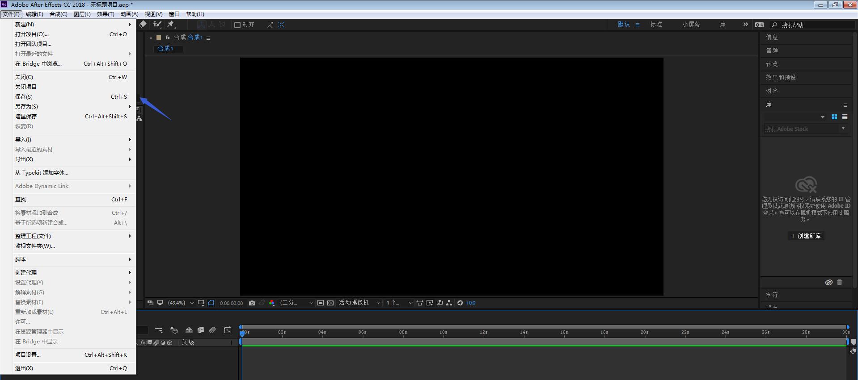The width and height of the screenshot is (858, 380).
Task: Click the graph editor icon
Action: pos(228,330)
